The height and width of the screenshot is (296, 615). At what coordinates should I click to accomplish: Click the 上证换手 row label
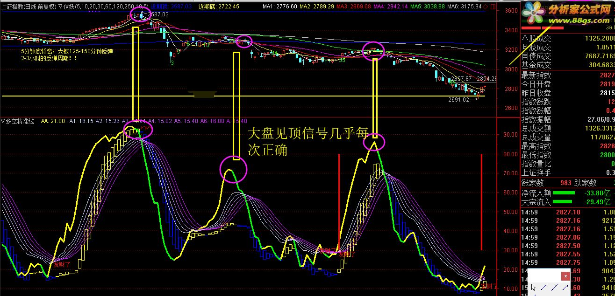tap(536, 172)
